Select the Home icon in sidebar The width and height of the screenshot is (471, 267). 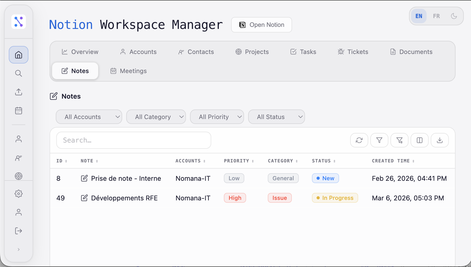pyautogui.click(x=18, y=55)
